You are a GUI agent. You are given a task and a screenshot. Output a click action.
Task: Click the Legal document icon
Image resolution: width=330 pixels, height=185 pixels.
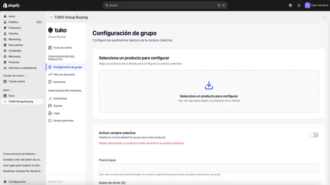click(50, 113)
